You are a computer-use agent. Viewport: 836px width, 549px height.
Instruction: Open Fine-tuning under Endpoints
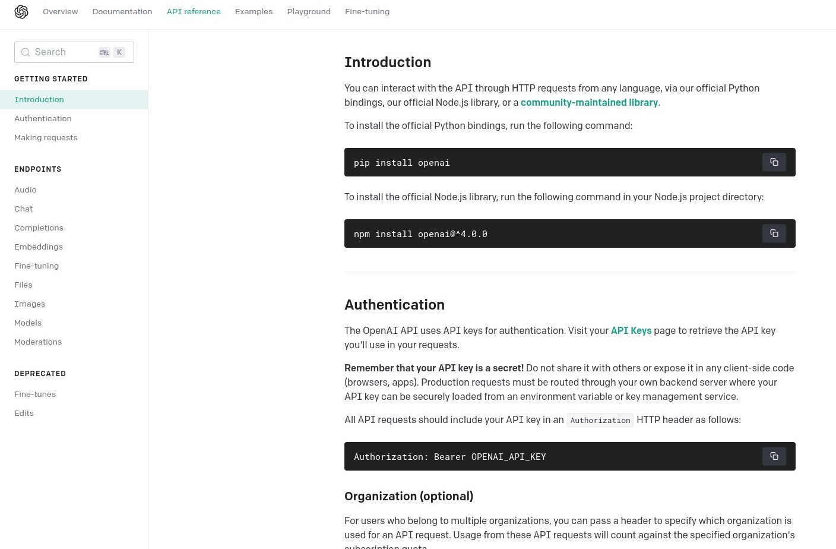(x=37, y=266)
